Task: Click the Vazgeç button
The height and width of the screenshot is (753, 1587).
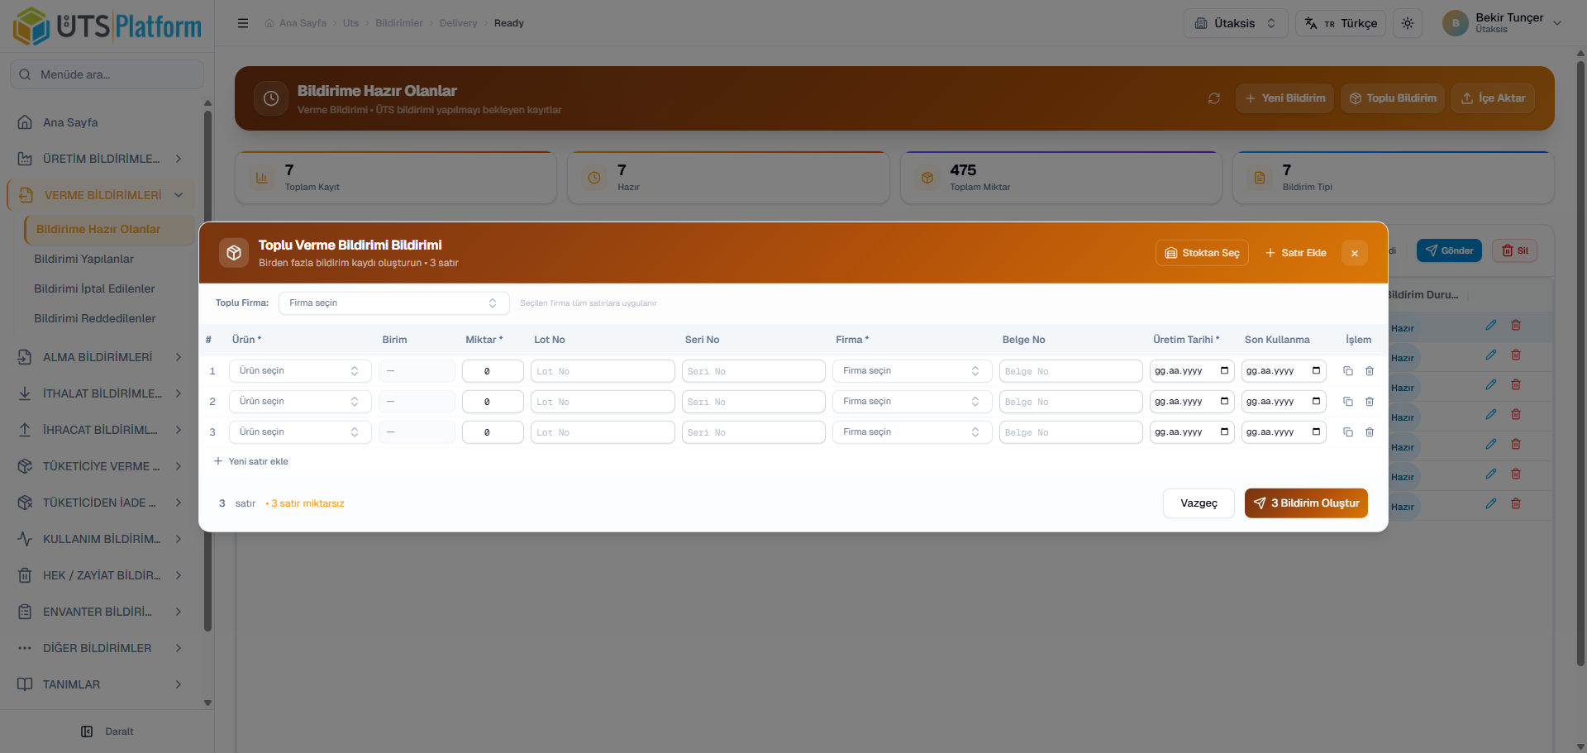Action: (1198, 503)
